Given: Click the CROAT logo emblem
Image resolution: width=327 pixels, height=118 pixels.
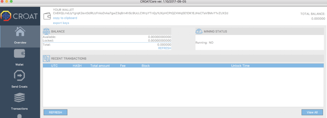Looking at the screenshot, I should tap(6, 16).
